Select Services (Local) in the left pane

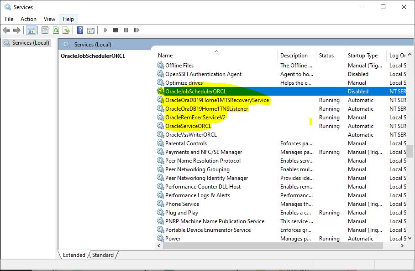tap(29, 42)
